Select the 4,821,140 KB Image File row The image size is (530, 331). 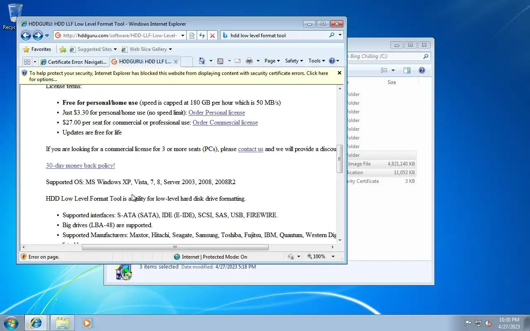381,164
